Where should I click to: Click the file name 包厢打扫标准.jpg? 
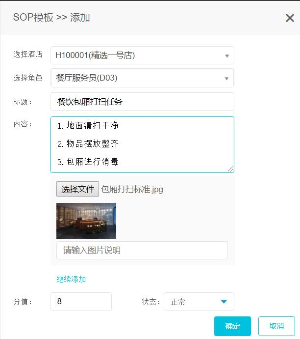pos(132,189)
